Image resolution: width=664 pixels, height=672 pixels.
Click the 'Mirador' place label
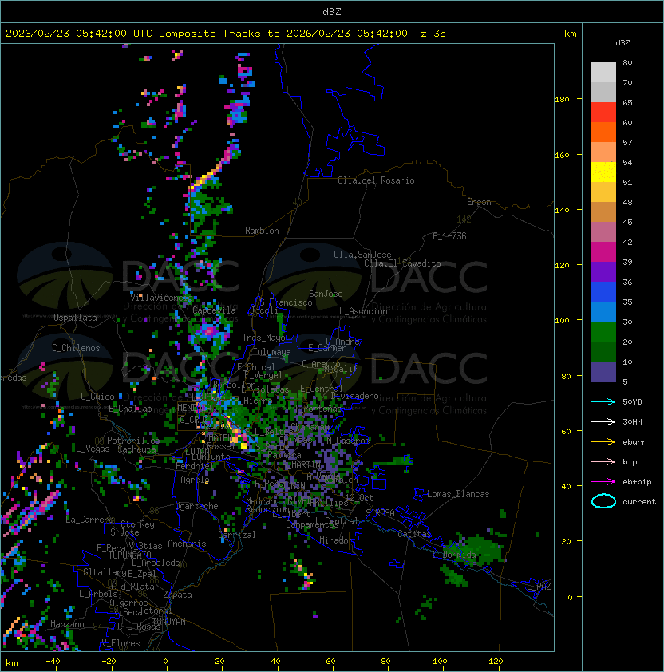coord(337,540)
